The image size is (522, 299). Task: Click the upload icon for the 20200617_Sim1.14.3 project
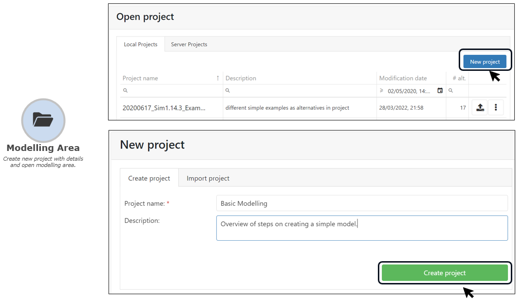(x=480, y=108)
